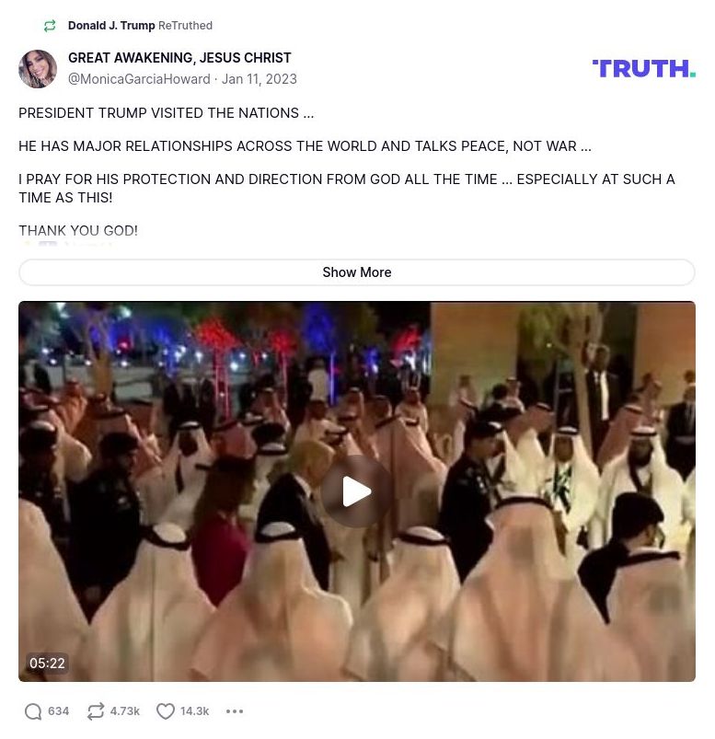Screen dimensions: 715x739
Task: Open the Jan 11, 2023 post timestamp
Action: 259,79
